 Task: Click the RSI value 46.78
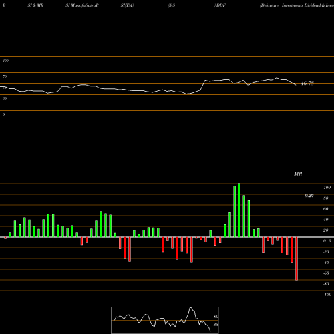pos(307,83)
